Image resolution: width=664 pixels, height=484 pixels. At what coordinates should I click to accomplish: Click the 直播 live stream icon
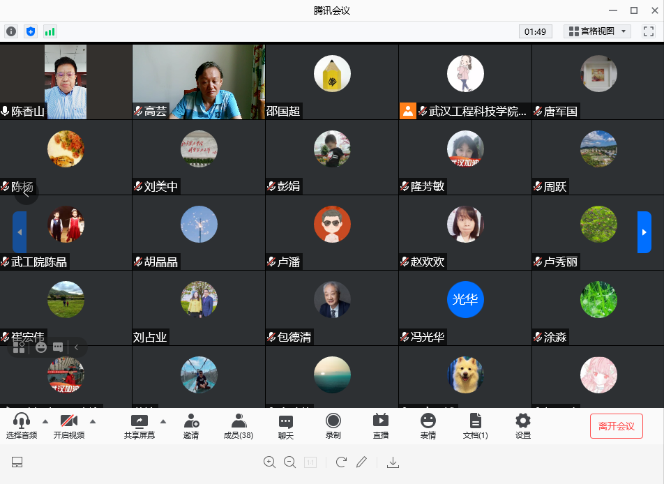[381, 425]
